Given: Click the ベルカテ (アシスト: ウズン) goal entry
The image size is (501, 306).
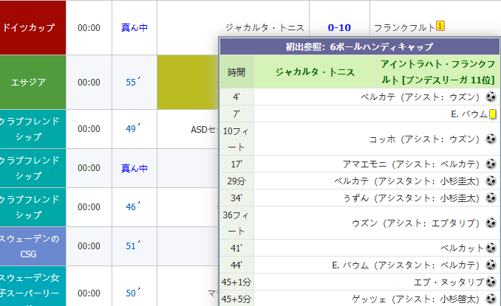Looking at the screenshot, I should [x=420, y=97].
